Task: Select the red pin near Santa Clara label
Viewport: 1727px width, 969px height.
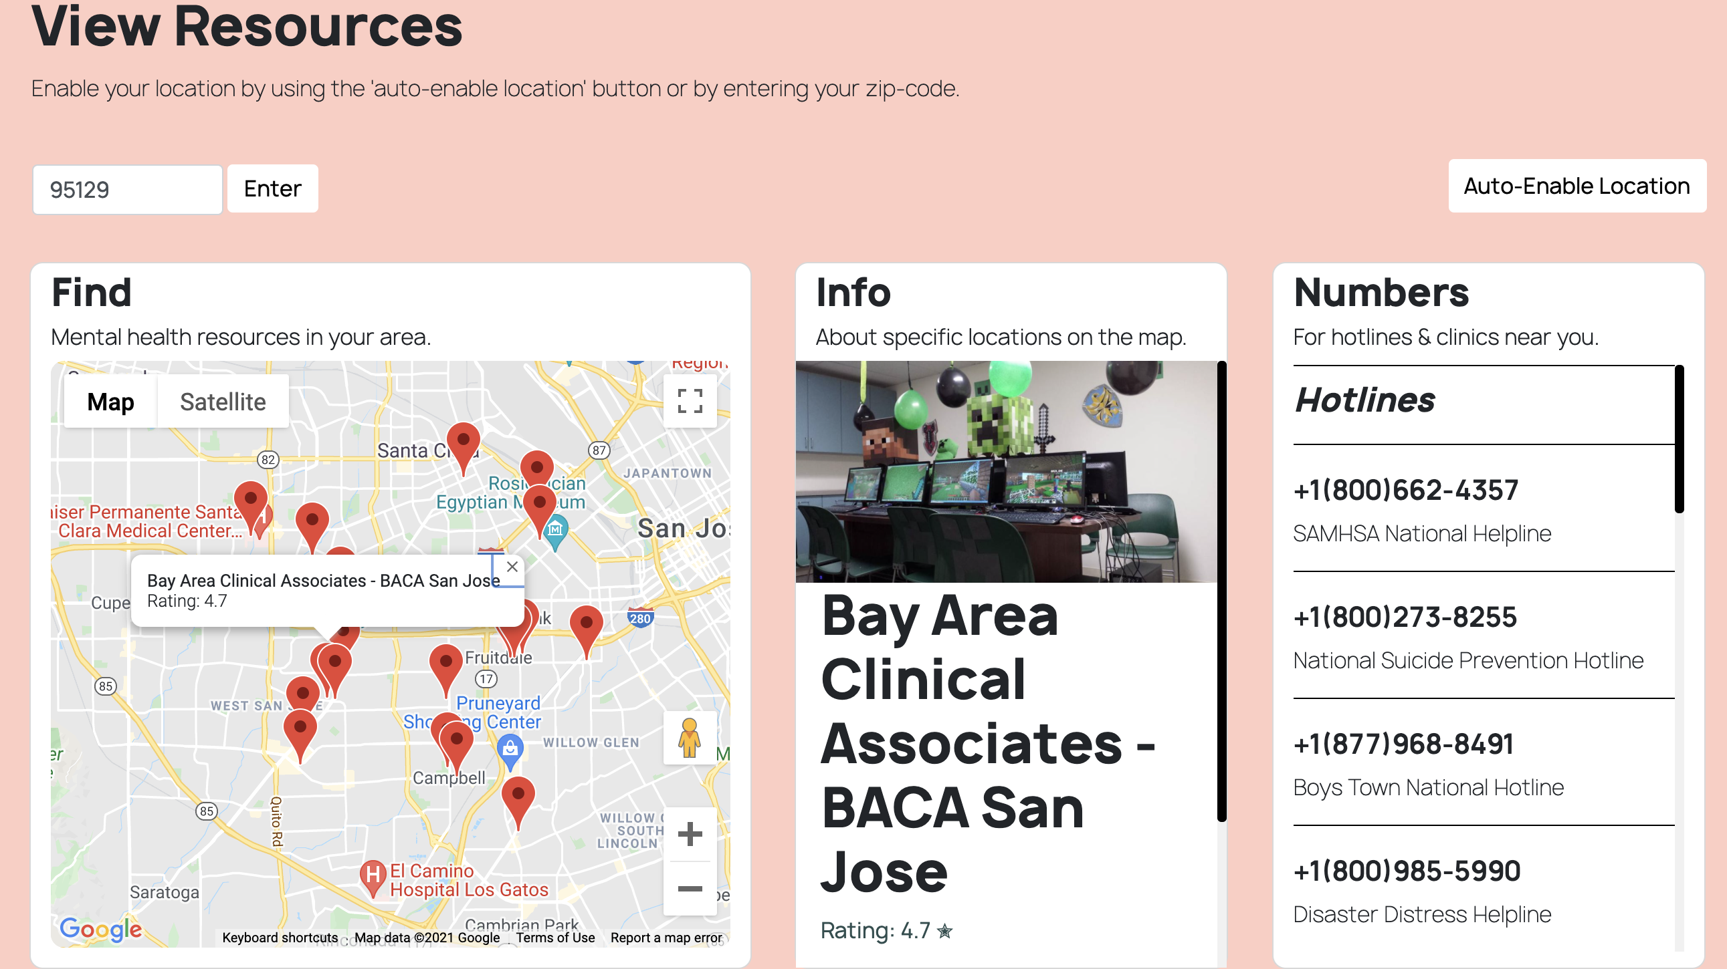Action: [464, 442]
